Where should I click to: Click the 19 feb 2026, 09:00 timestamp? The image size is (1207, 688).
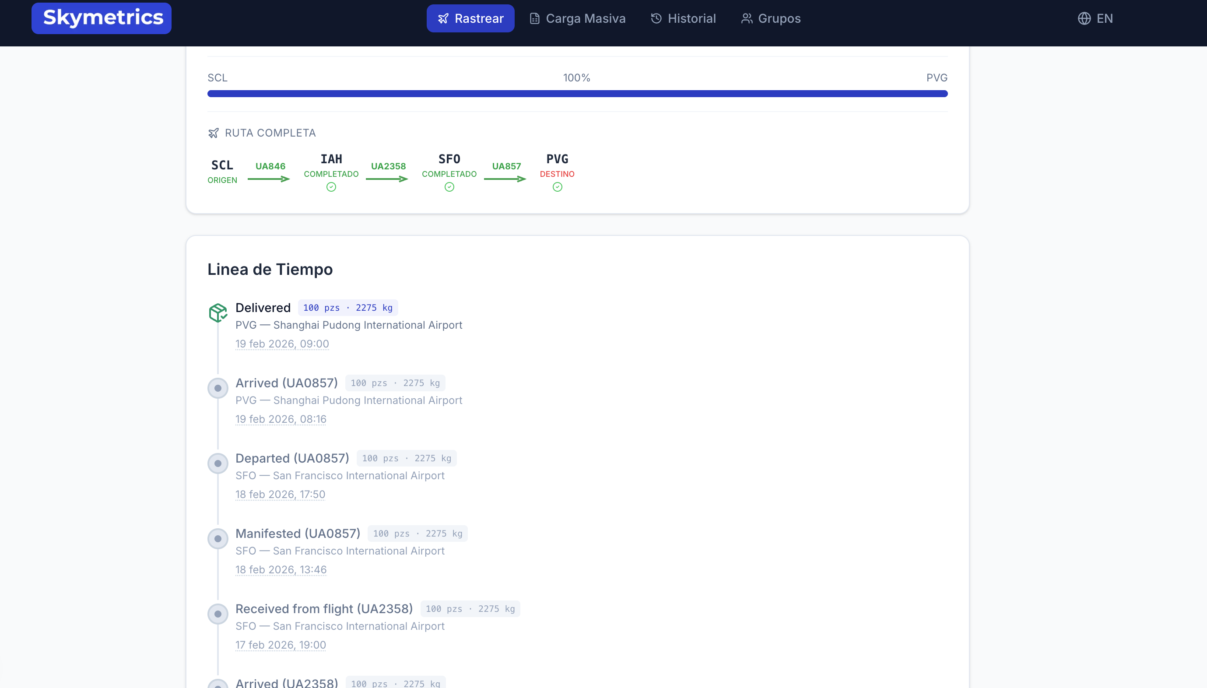click(x=282, y=344)
